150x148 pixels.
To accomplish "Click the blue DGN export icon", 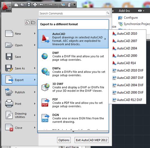I will [x=45, y=118].
